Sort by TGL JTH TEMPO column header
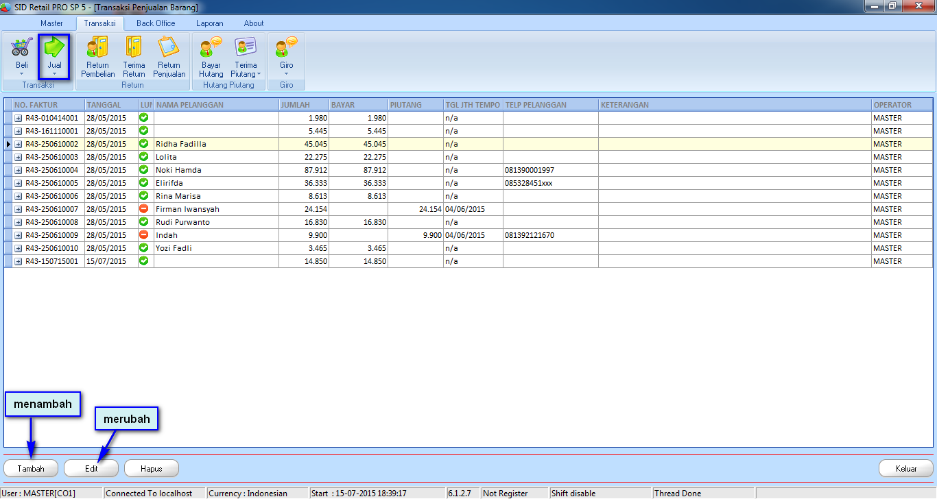937x499 pixels. point(473,105)
